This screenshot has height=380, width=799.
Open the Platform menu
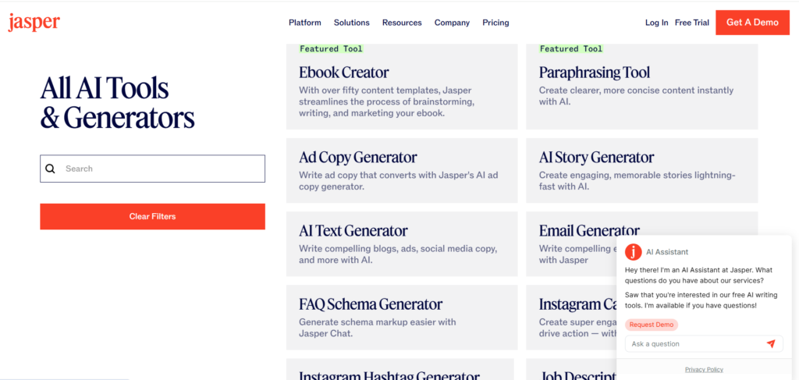[305, 23]
